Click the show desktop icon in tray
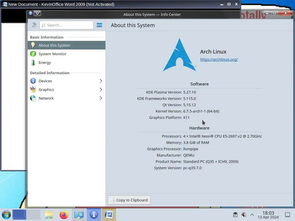Image resolution: width=295 pixels, height=221 pixels. tap(288, 215)
